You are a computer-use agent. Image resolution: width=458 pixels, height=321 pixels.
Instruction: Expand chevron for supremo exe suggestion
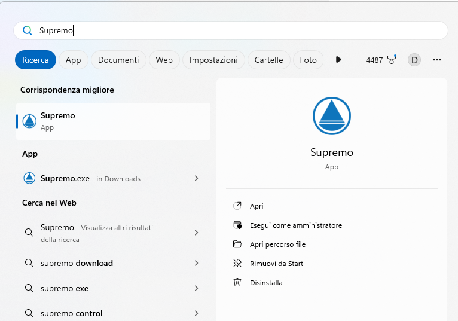[x=196, y=288]
